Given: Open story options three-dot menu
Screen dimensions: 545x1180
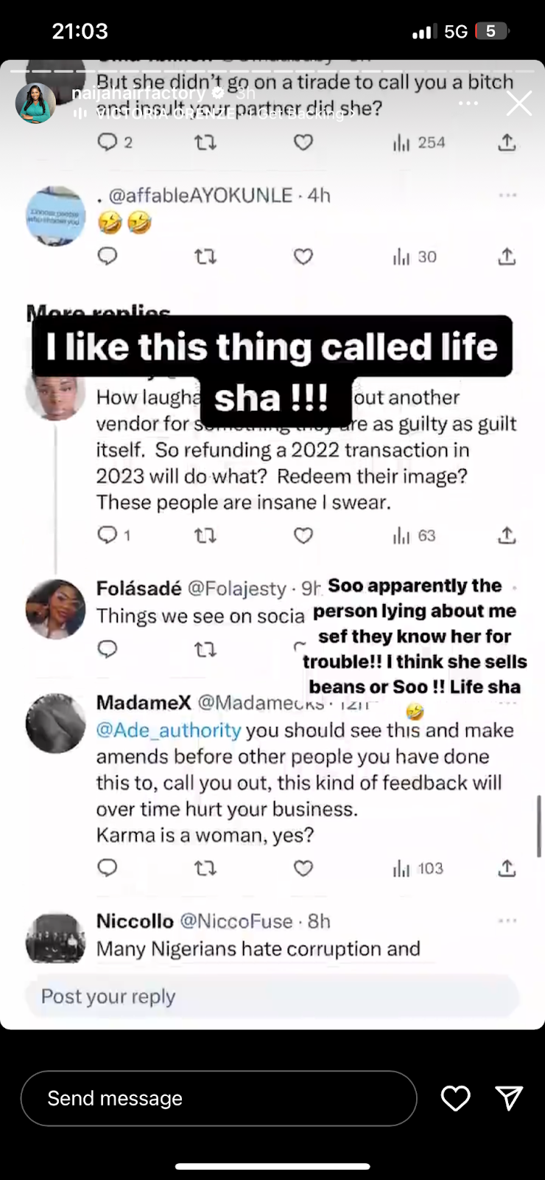Looking at the screenshot, I should 468,103.
